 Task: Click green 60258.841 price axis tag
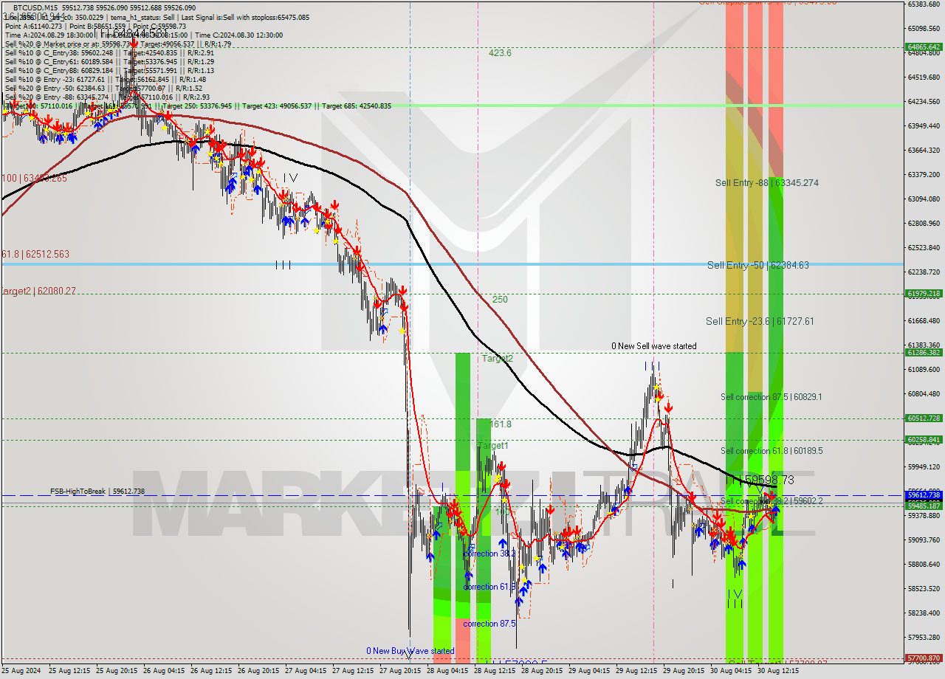tap(924, 439)
